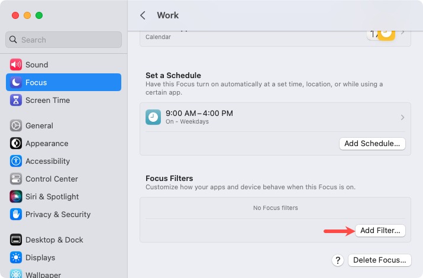
Task: Click the Control Center icon
Action: 16,179
